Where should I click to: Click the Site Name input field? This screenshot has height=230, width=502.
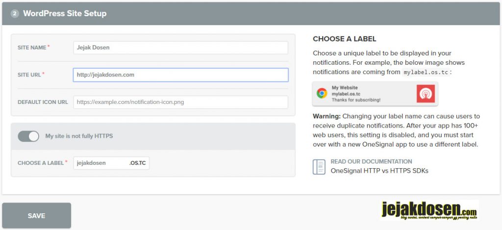click(x=180, y=48)
